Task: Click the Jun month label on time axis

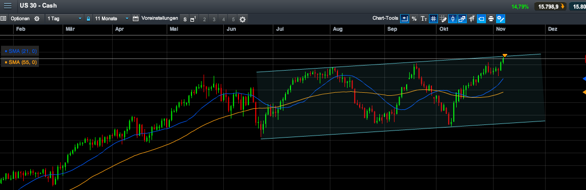Action: coord(232,29)
